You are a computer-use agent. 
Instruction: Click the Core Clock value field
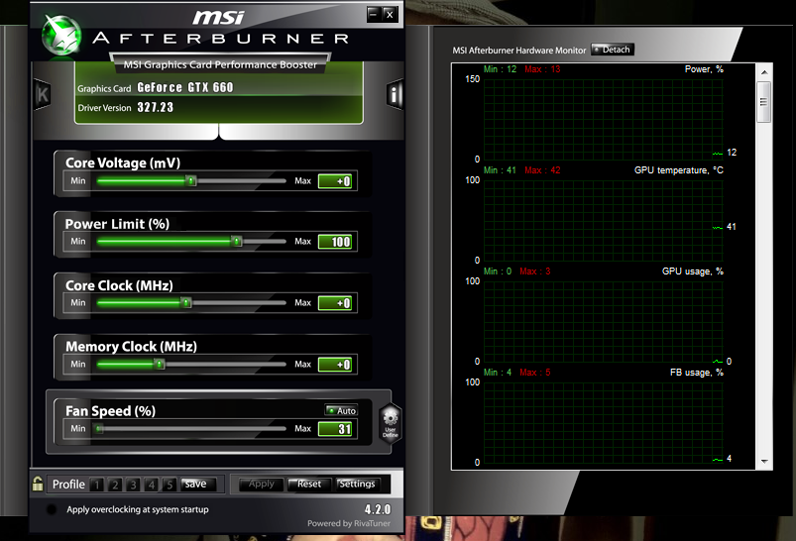tap(334, 303)
